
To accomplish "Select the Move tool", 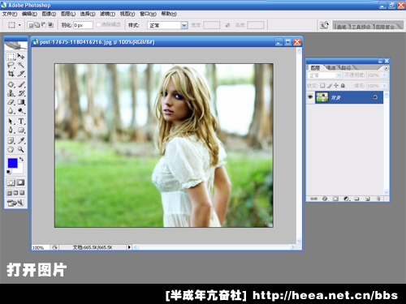I will (21, 57).
